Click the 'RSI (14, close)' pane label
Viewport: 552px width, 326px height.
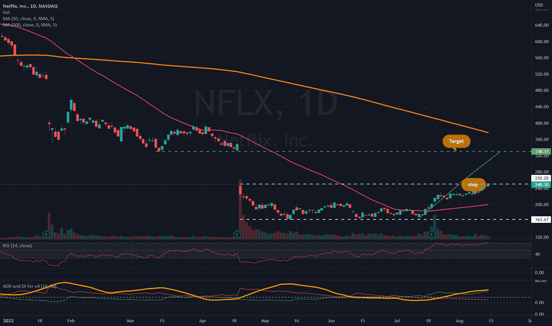(17, 245)
